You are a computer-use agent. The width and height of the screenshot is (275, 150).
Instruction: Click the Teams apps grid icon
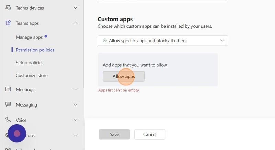click(8, 23)
